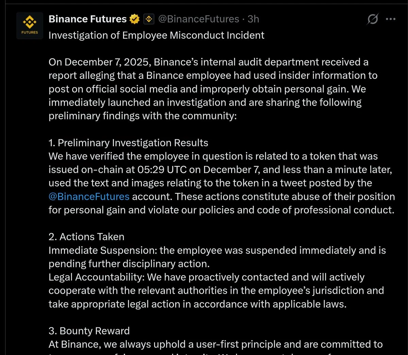The height and width of the screenshot is (355, 408).
Task: Click 'preliminary findings with the community' line
Action: click(142, 116)
